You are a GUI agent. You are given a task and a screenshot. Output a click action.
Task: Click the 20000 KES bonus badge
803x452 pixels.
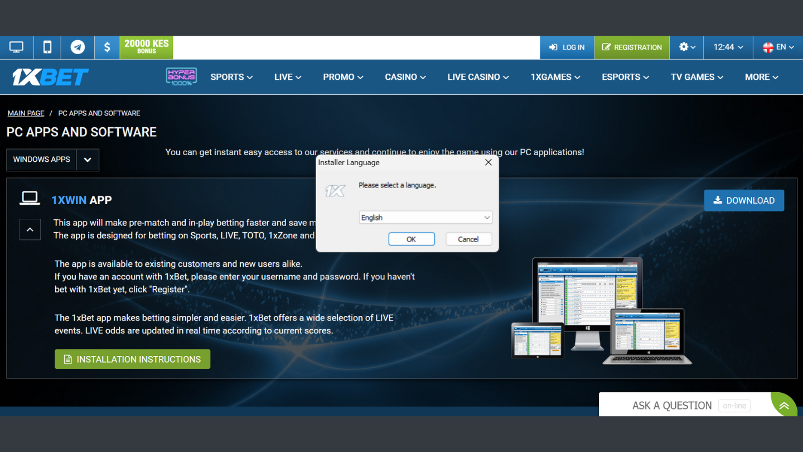(146, 47)
